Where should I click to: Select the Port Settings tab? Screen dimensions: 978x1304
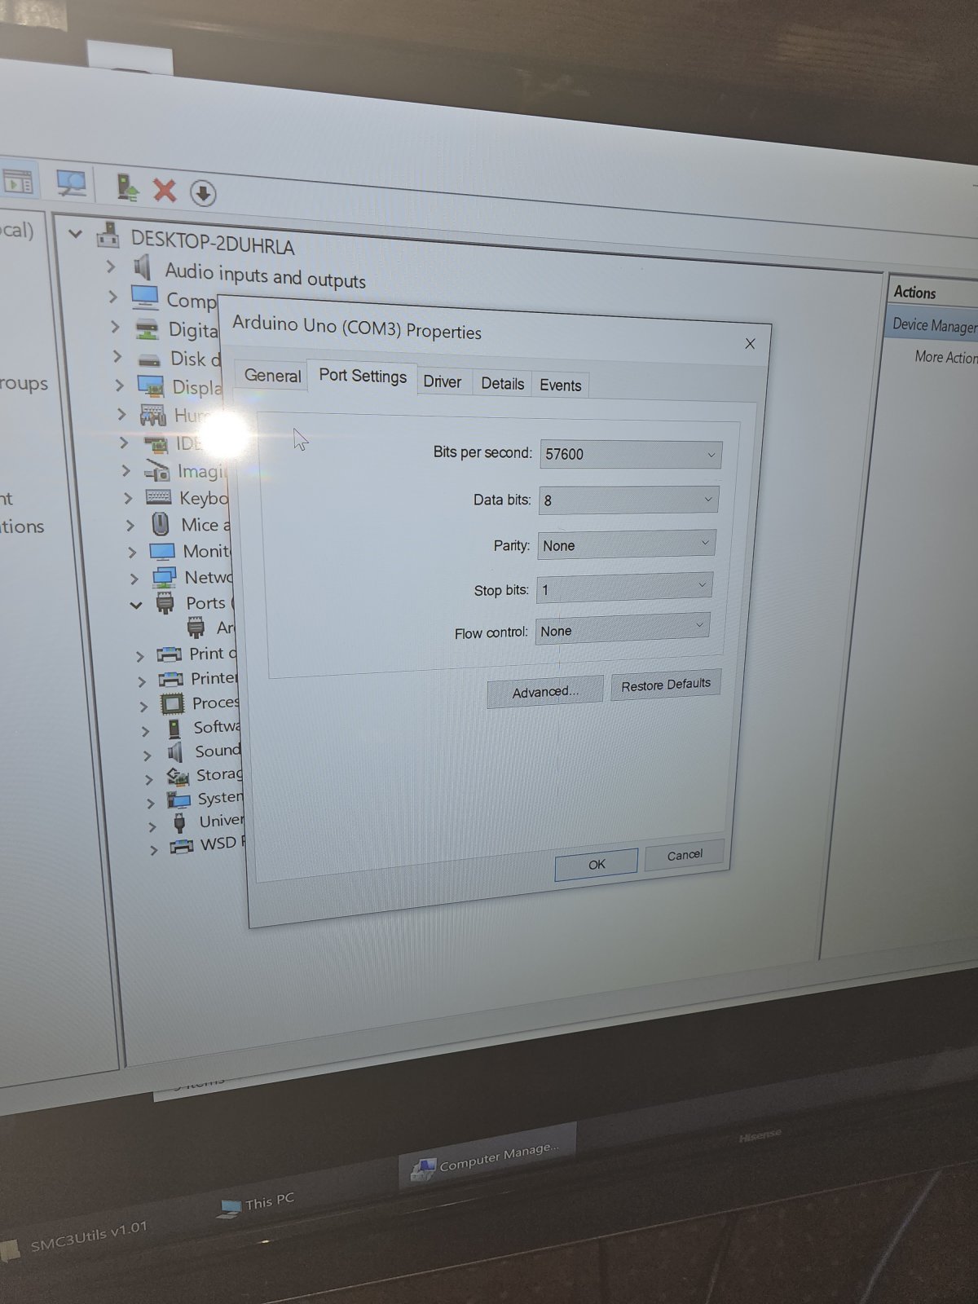point(363,376)
